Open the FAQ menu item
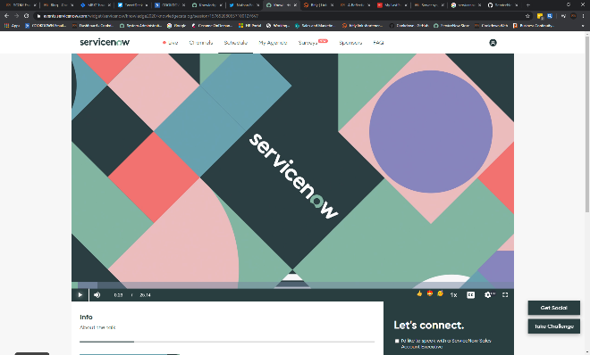Image resolution: width=590 pixels, height=355 pixels. [378, 43]
